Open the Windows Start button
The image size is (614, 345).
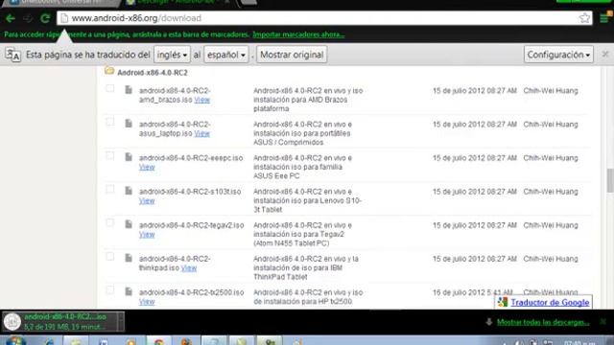tap(15, 341)
